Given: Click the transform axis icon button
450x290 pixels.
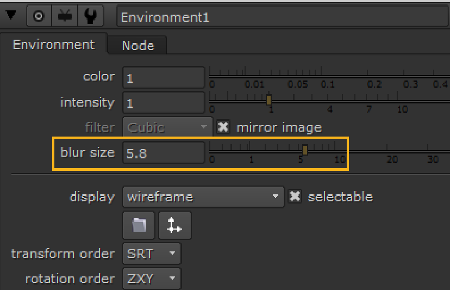Looking at the screenshot, I should [174, 225].
